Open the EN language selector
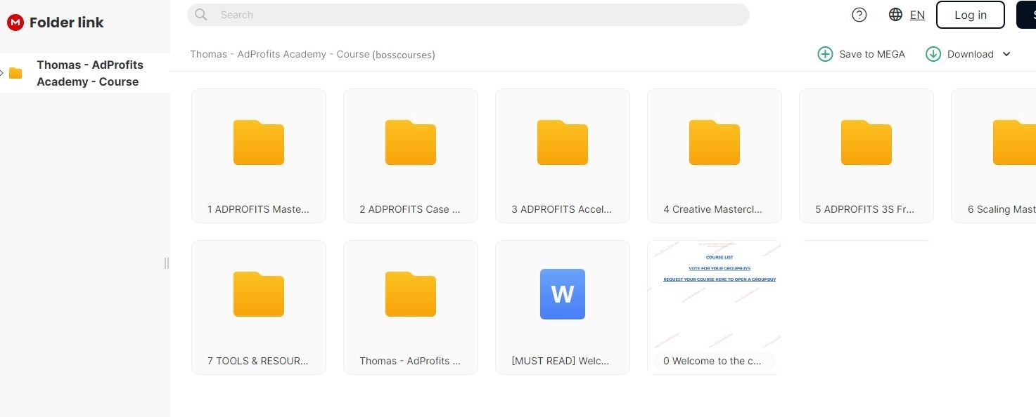Screen dimensions: 1036x417 click(917, 15)
